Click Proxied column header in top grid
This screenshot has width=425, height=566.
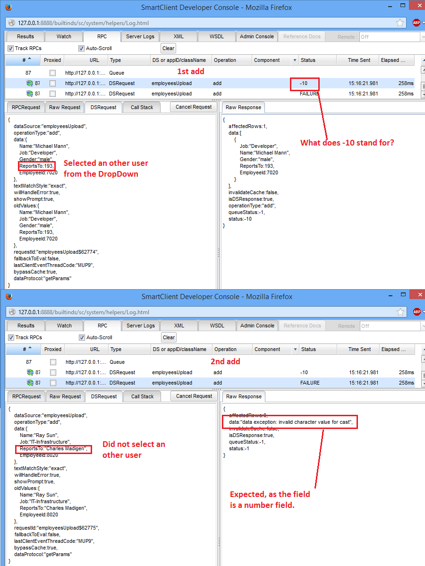click(x=52, y=60)
